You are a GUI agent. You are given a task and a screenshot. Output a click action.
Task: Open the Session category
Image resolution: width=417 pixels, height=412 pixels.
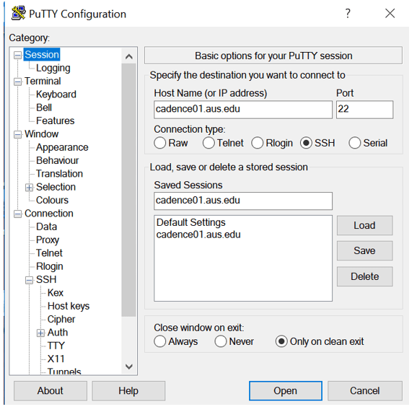coord(42,55)
